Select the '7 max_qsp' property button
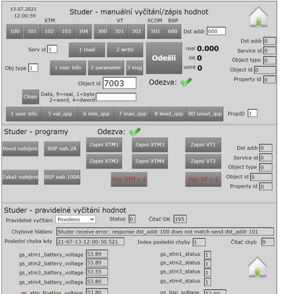The image size is (281, 294). pyautogui.click(x=133, y=114)
